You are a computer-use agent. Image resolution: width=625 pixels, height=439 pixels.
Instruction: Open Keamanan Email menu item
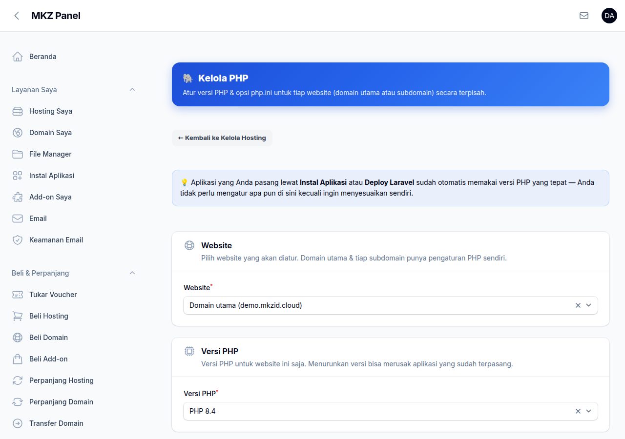(74, 240)
